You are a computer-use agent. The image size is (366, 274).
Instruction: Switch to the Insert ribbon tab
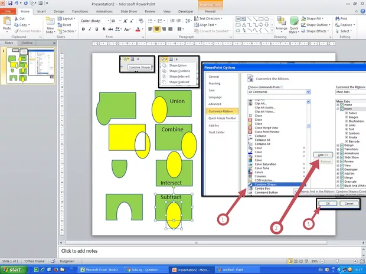[x=41, y=11]
